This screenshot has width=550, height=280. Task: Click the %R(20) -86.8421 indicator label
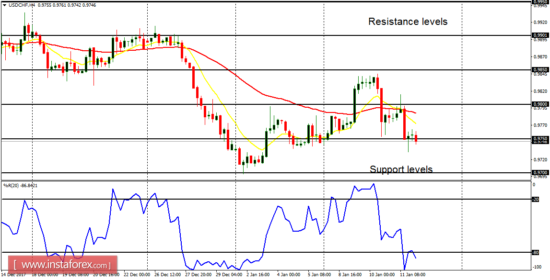point(20,185)
